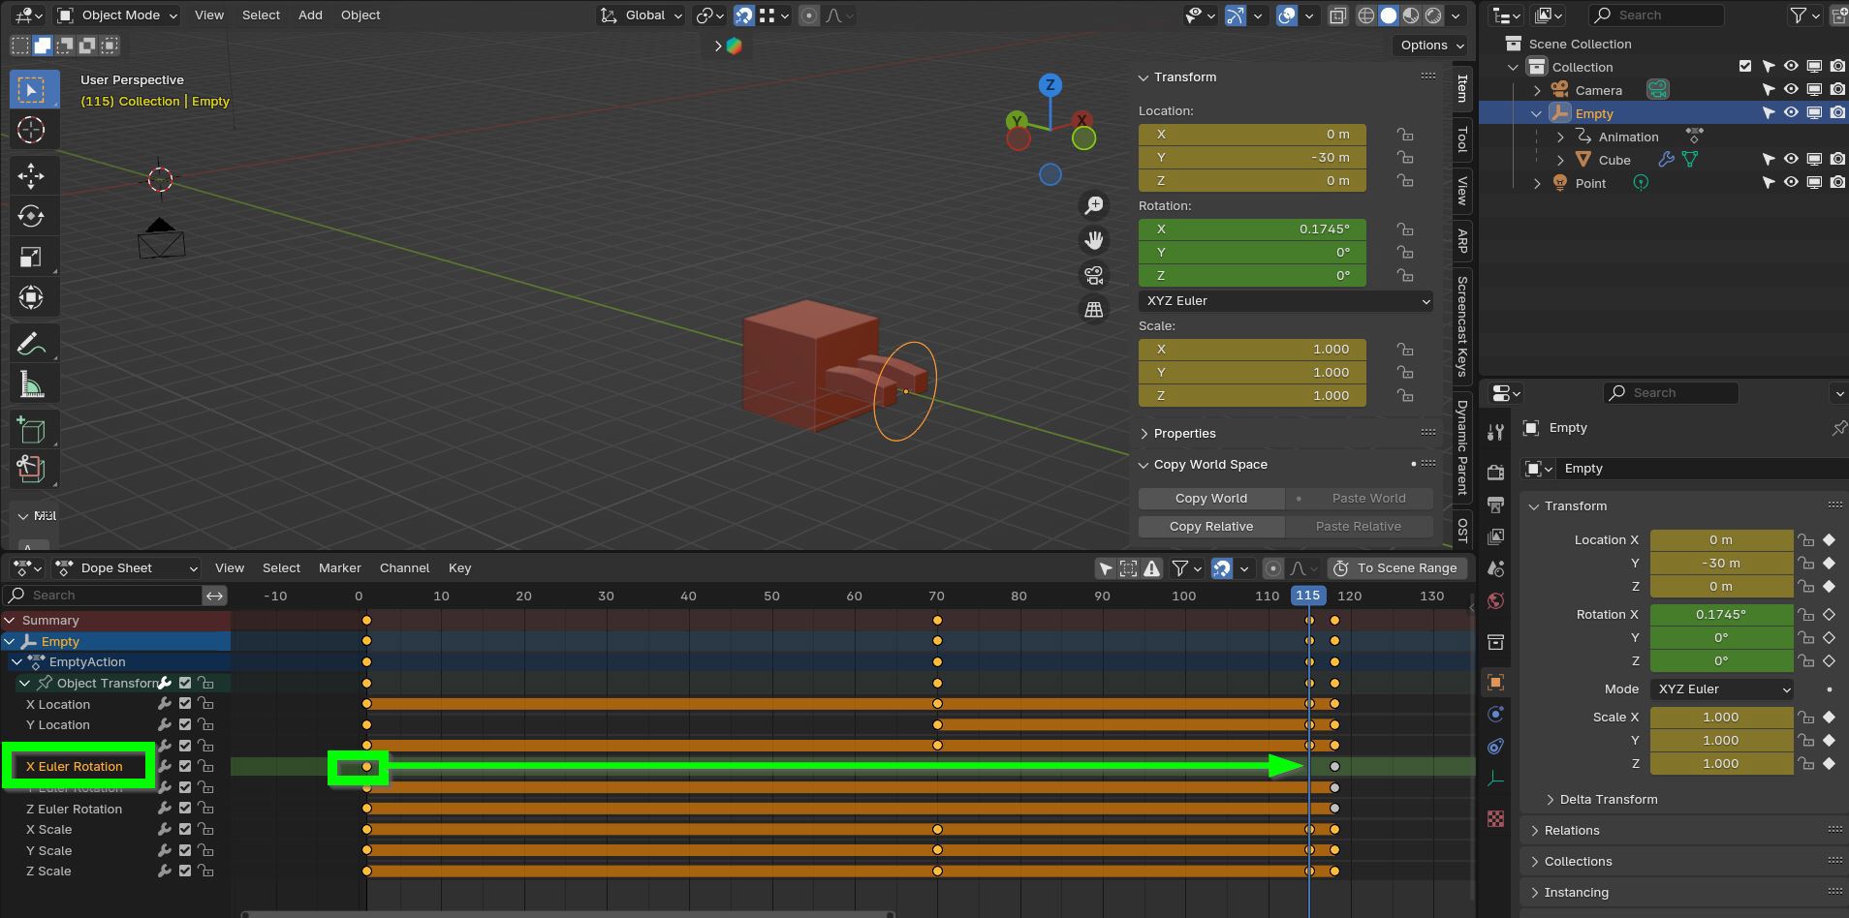Viewport: 1849px width, 918px height.
Task: Open the Tool properties tab
Action: coord(1495,432)
